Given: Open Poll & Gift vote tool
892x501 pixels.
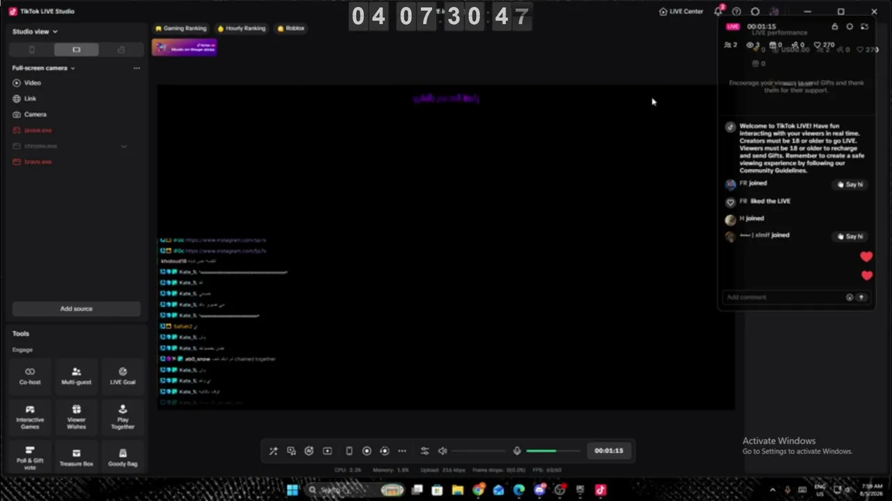Looking at the screenshot, I should (30, 458).
